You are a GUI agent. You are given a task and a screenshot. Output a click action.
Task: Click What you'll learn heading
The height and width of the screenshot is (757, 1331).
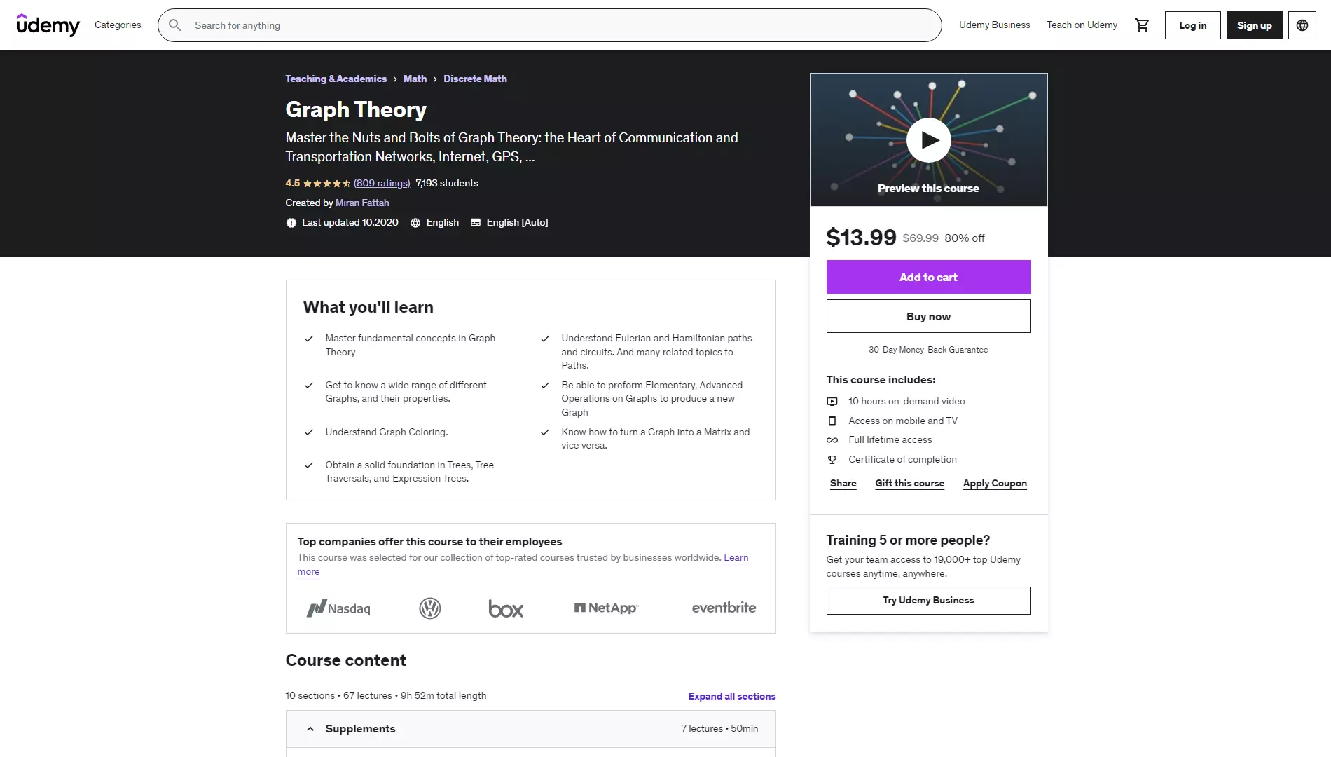pyautogui.click(x=368, y=307)
